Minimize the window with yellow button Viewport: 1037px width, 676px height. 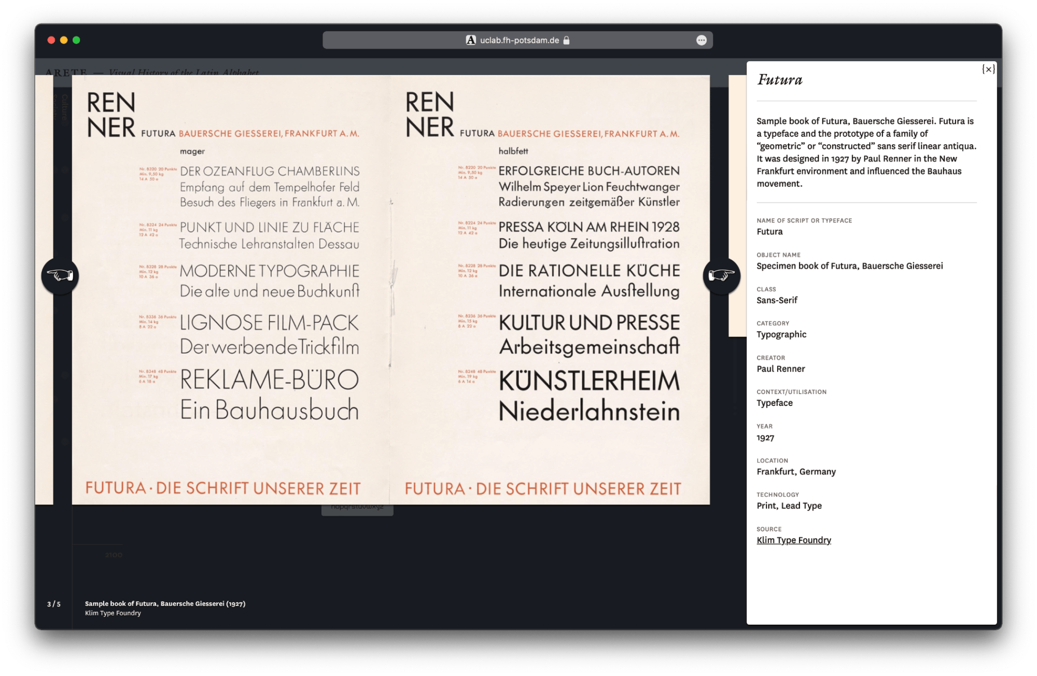64,40
